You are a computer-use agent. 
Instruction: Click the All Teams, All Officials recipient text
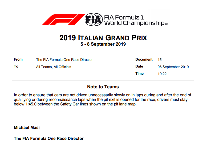click(x=54, y=67)
